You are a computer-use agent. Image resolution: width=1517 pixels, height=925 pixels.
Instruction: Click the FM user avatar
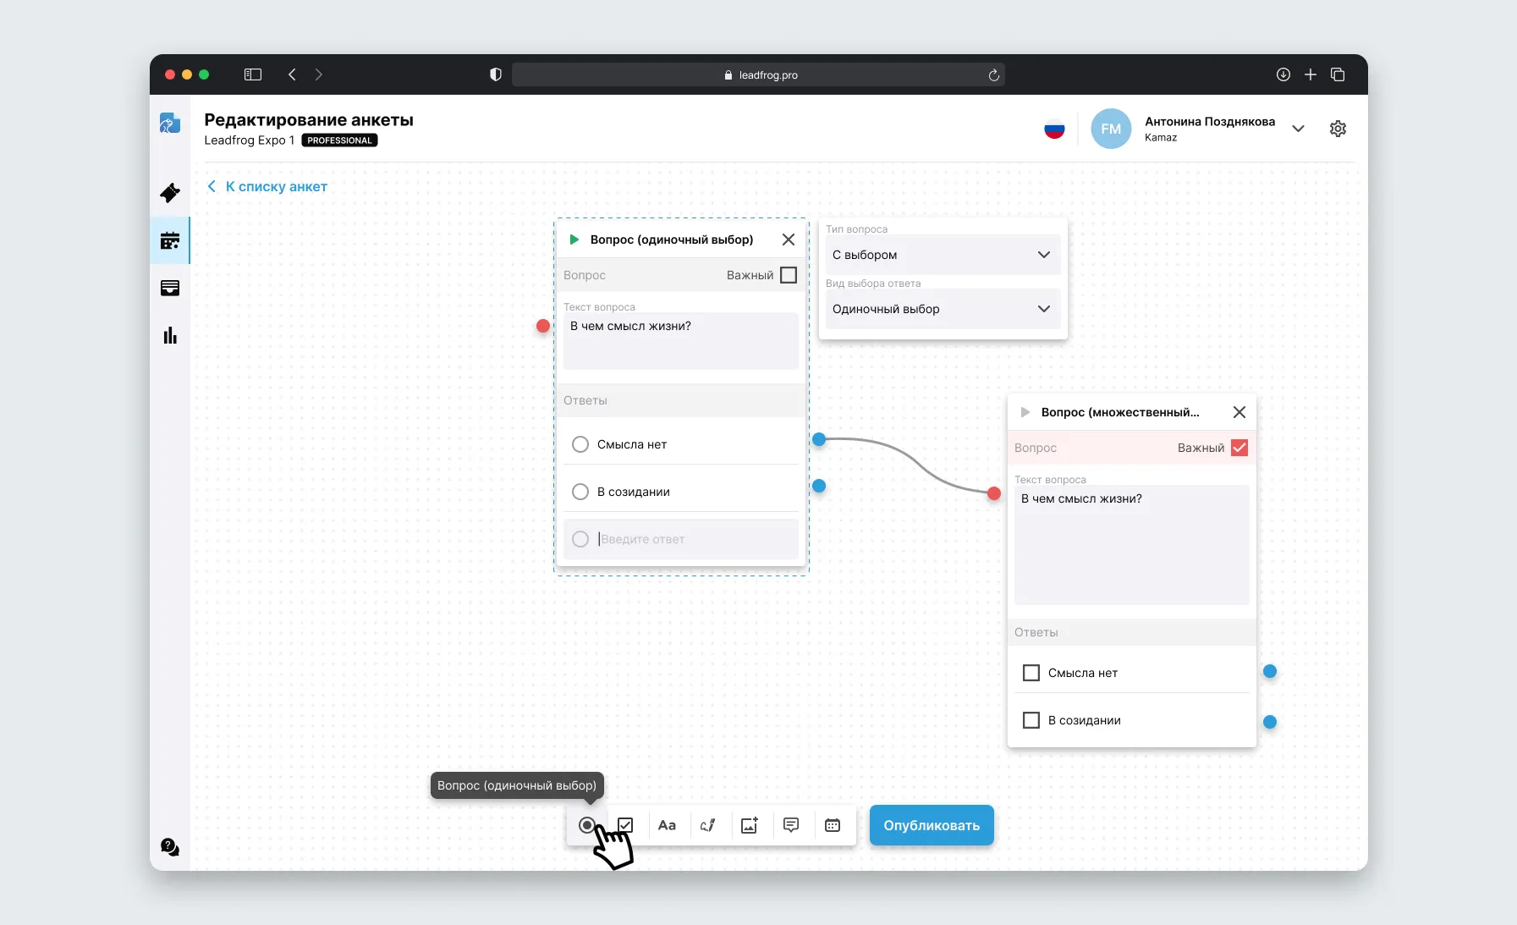coord(1111,129)
